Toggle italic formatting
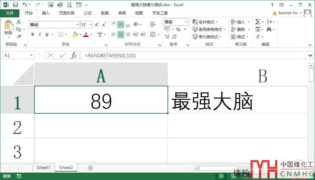 coord(40,34)
